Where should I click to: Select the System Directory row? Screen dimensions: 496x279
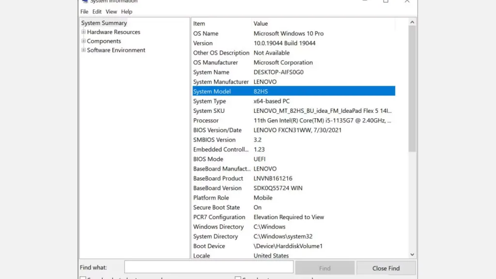(294, 236)
